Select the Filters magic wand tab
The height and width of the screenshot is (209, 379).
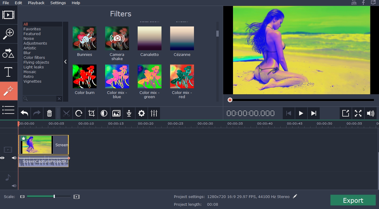coord(8,91)
